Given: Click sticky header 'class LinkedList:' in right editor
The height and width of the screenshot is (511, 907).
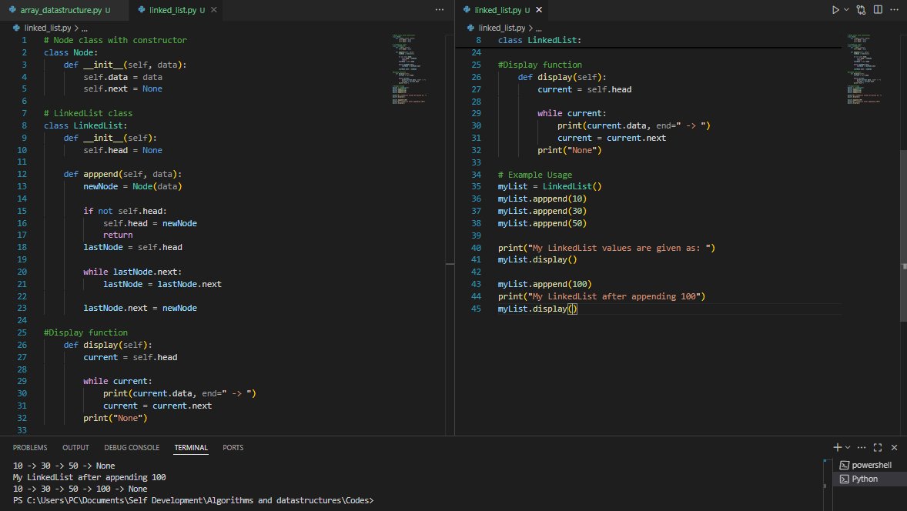Looking at the screenshot, I should coord(539,40).
